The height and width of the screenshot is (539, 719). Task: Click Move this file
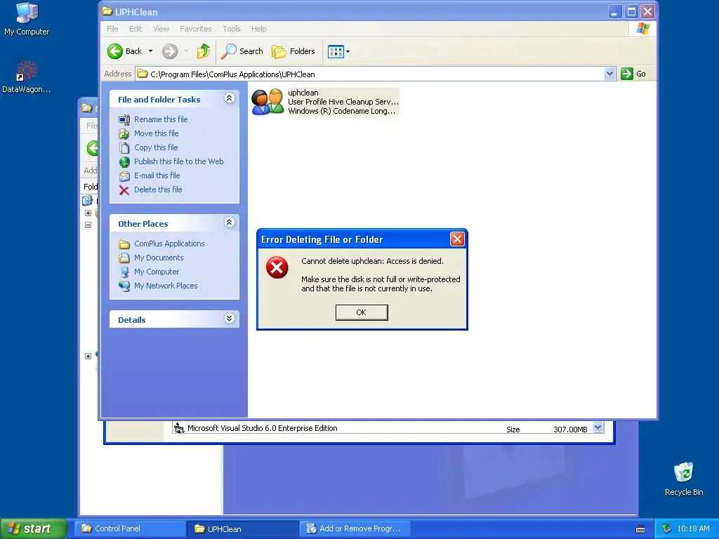tap(156, 133)
